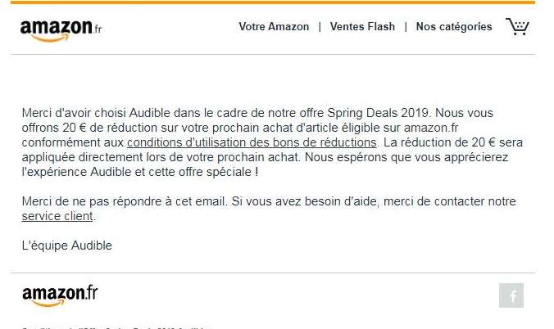This screenshot has width=554, height=329.
Task: Open the Votre Amazon menu item
Action: [x=274, y=27]
